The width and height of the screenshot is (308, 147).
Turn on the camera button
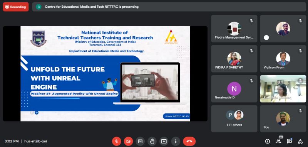coord(128,141)
